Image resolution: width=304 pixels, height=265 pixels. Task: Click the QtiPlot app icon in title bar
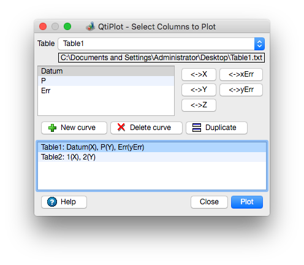(x=90, y=26)
